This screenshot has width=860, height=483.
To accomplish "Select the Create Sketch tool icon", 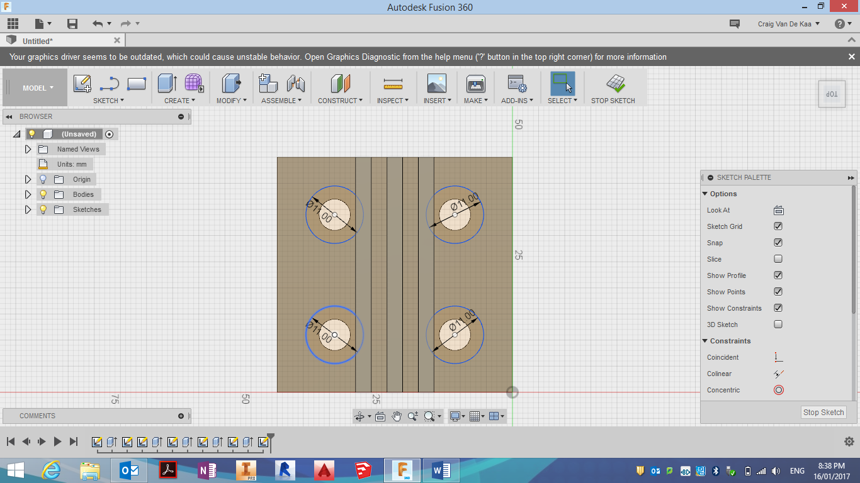I will click(82, 84).
